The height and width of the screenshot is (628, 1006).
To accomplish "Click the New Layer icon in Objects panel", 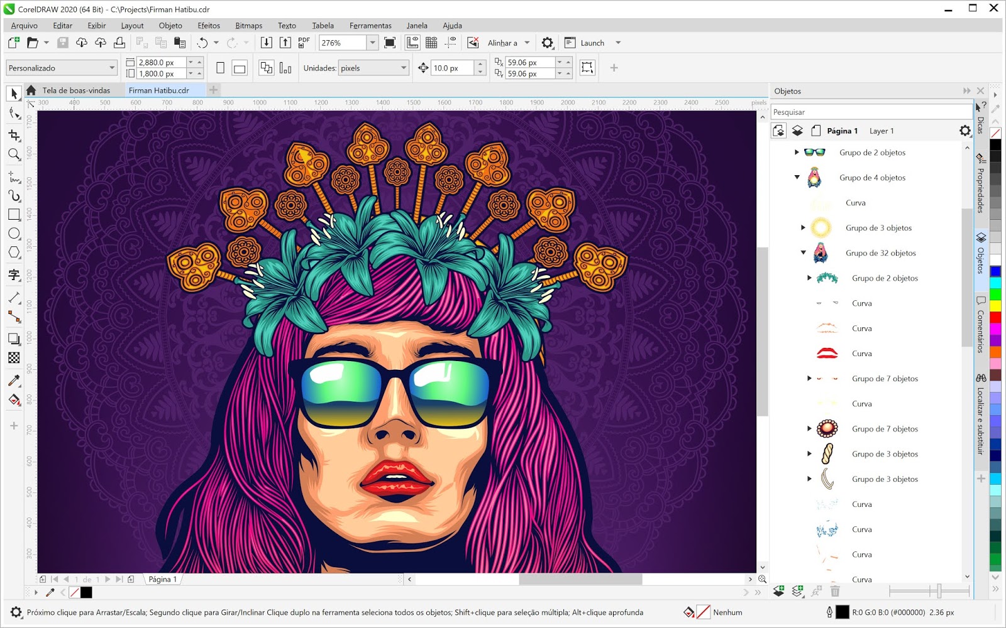I will click(x=797, y=591).
